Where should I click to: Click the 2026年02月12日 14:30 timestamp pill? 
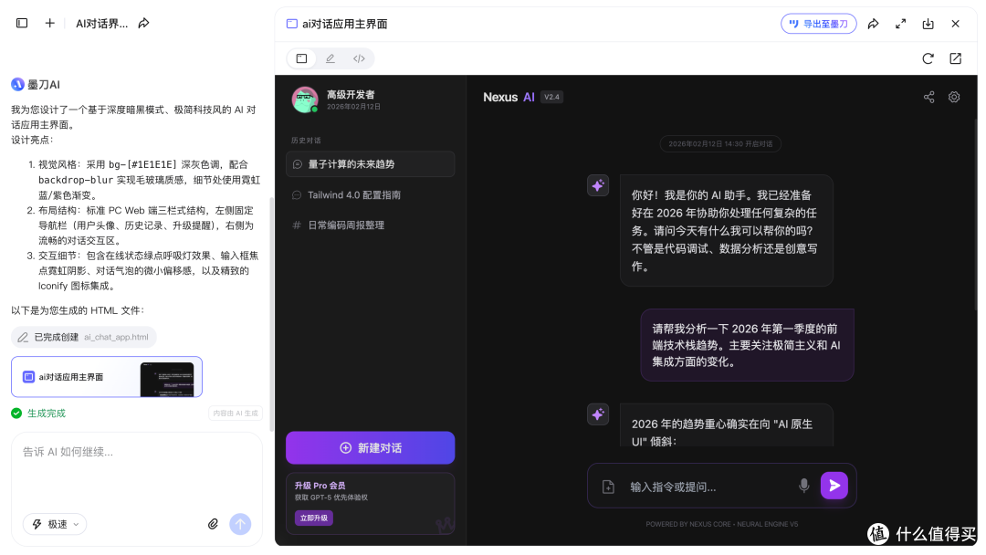pos(720,144)
